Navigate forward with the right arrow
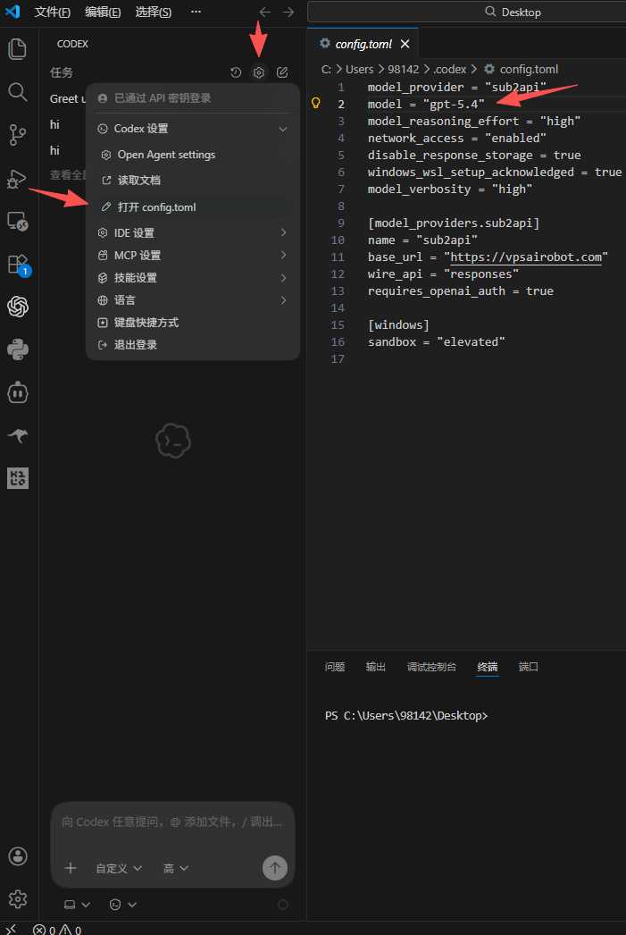The width and height of the screenshot is (626, 935). pyautogui.click(x=288, y=12)
